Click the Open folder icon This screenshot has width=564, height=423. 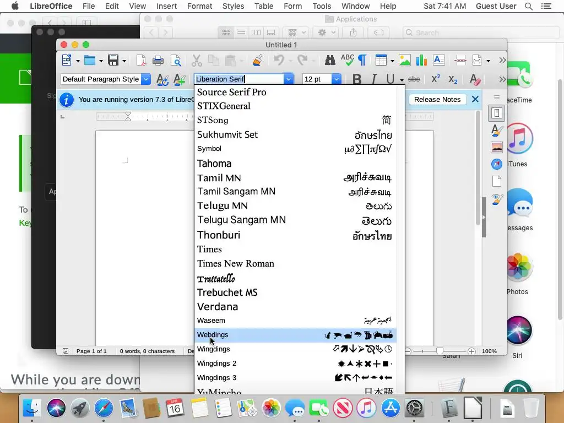coord(90,60)
